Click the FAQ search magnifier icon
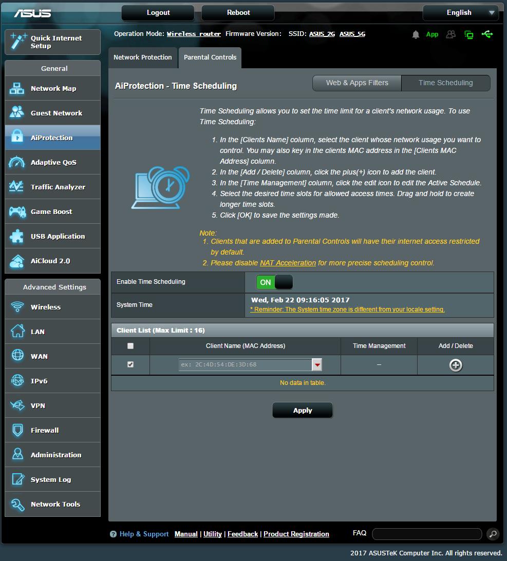This screenshot has height=561, width=507. [493, 534]
